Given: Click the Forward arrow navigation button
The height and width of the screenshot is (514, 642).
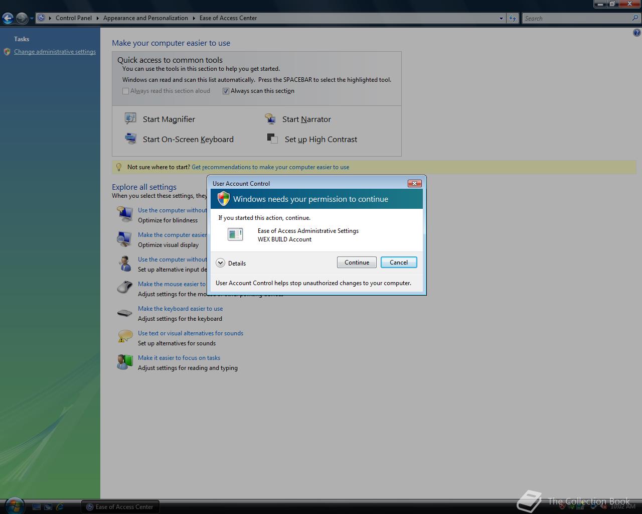Looking at the screenshot, I should pos(22,18).
